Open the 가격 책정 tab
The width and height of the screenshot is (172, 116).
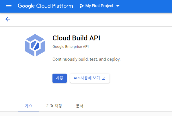pyautogui.click(x=54, y=106)
